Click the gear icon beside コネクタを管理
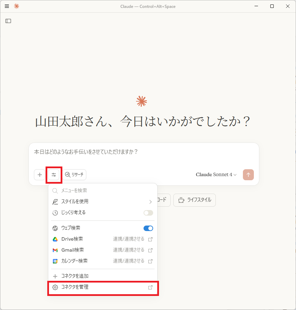Viewport: 296px width, 310px height. point(55,287)
